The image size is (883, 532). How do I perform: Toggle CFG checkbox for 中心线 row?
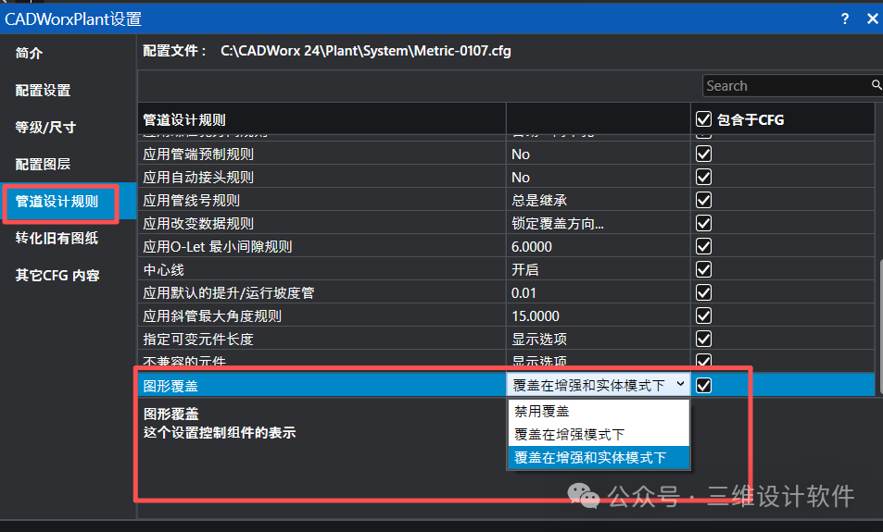703,269
